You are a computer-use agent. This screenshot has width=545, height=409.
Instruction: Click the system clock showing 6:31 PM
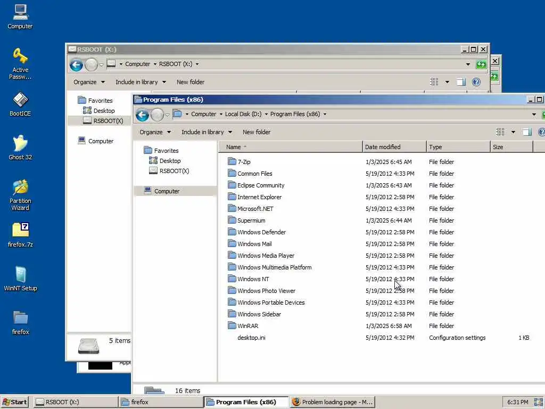tap(517, 402)
